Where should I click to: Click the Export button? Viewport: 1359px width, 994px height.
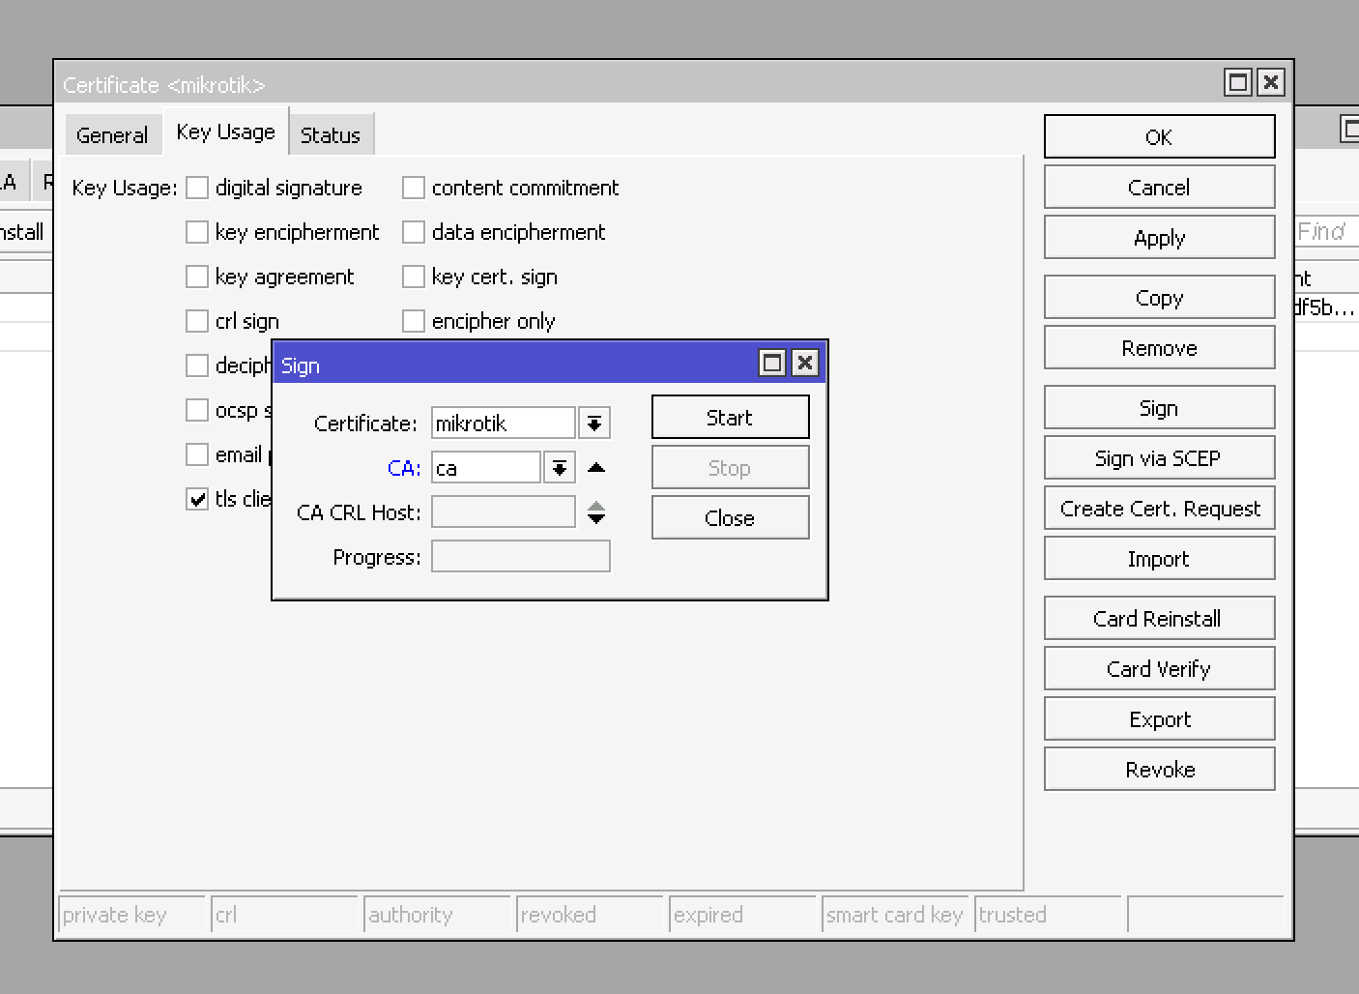(x=1159, y=719)
